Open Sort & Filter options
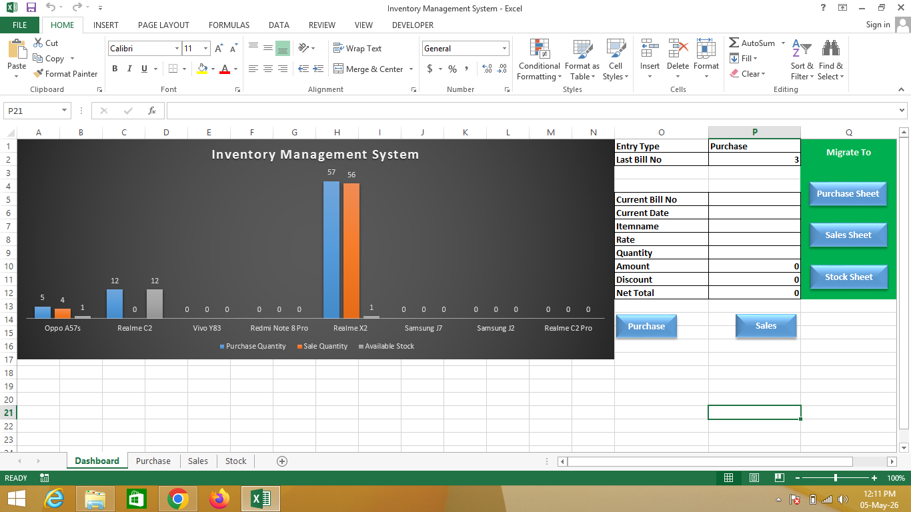 point(802,59)
